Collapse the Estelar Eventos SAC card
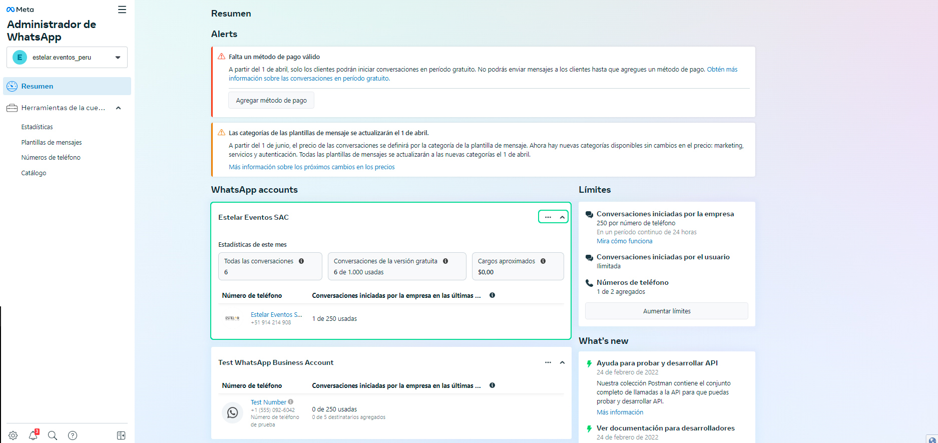 tap(562, 217)
